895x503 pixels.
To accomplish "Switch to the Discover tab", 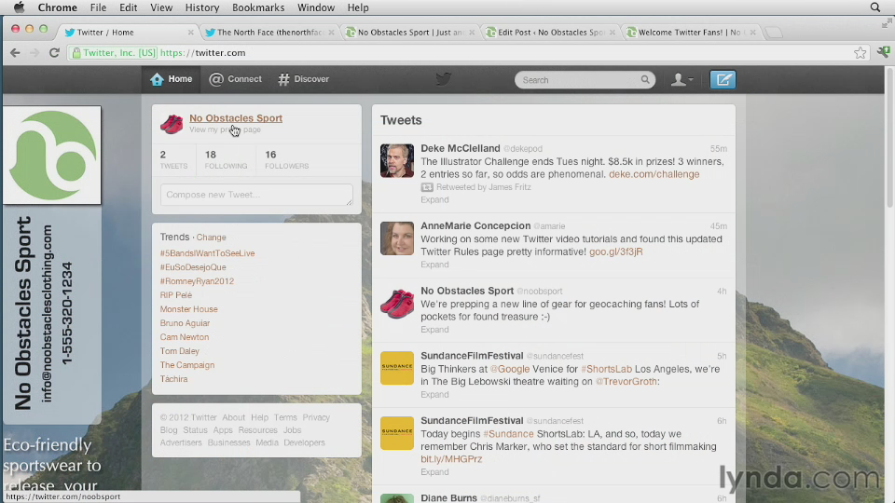I will coord(303,79).
